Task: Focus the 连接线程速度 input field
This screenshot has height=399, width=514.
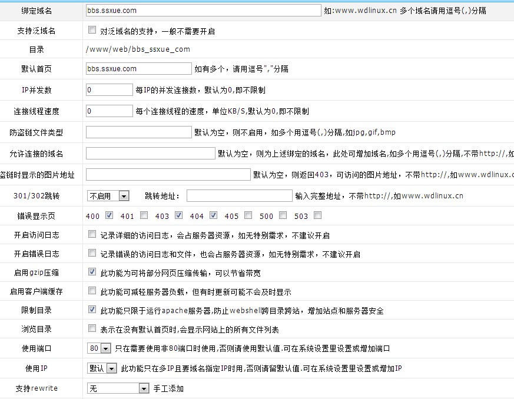Action: (110, 111)
